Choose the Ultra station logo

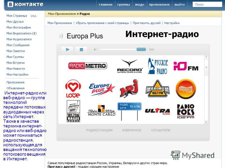pyautogui.click(x=157, y=111)
